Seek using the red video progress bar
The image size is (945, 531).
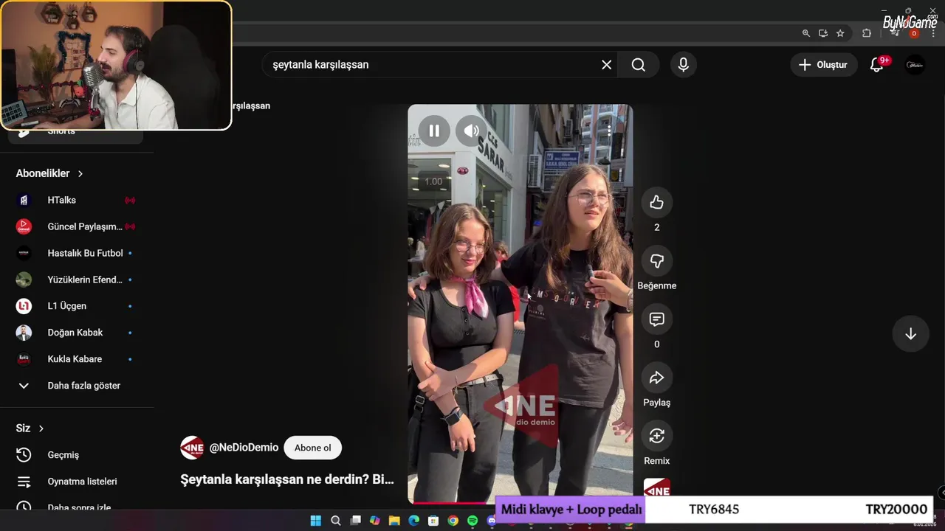click(x=451, y=502)
